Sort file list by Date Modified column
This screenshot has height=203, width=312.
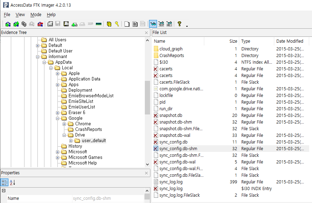coord(291,41)
